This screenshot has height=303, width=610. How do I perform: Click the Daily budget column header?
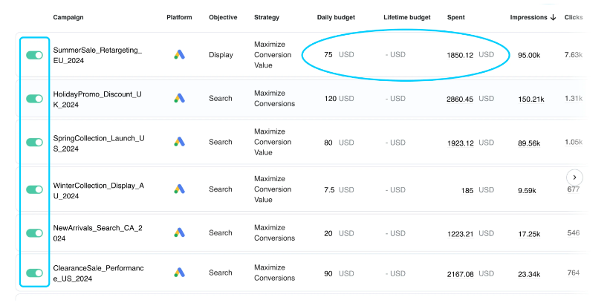point(335,17)
